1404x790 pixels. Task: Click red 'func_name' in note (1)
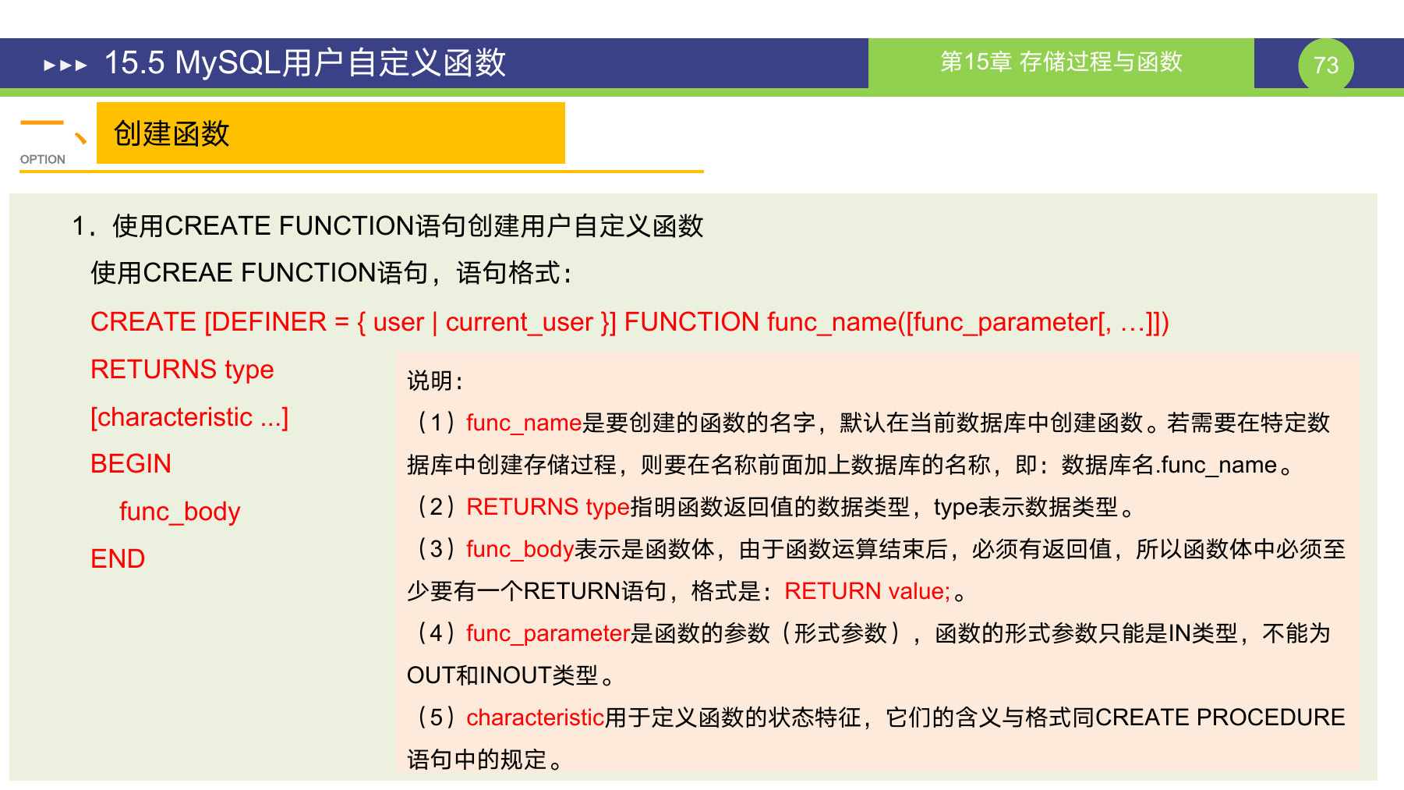[524, 423]
